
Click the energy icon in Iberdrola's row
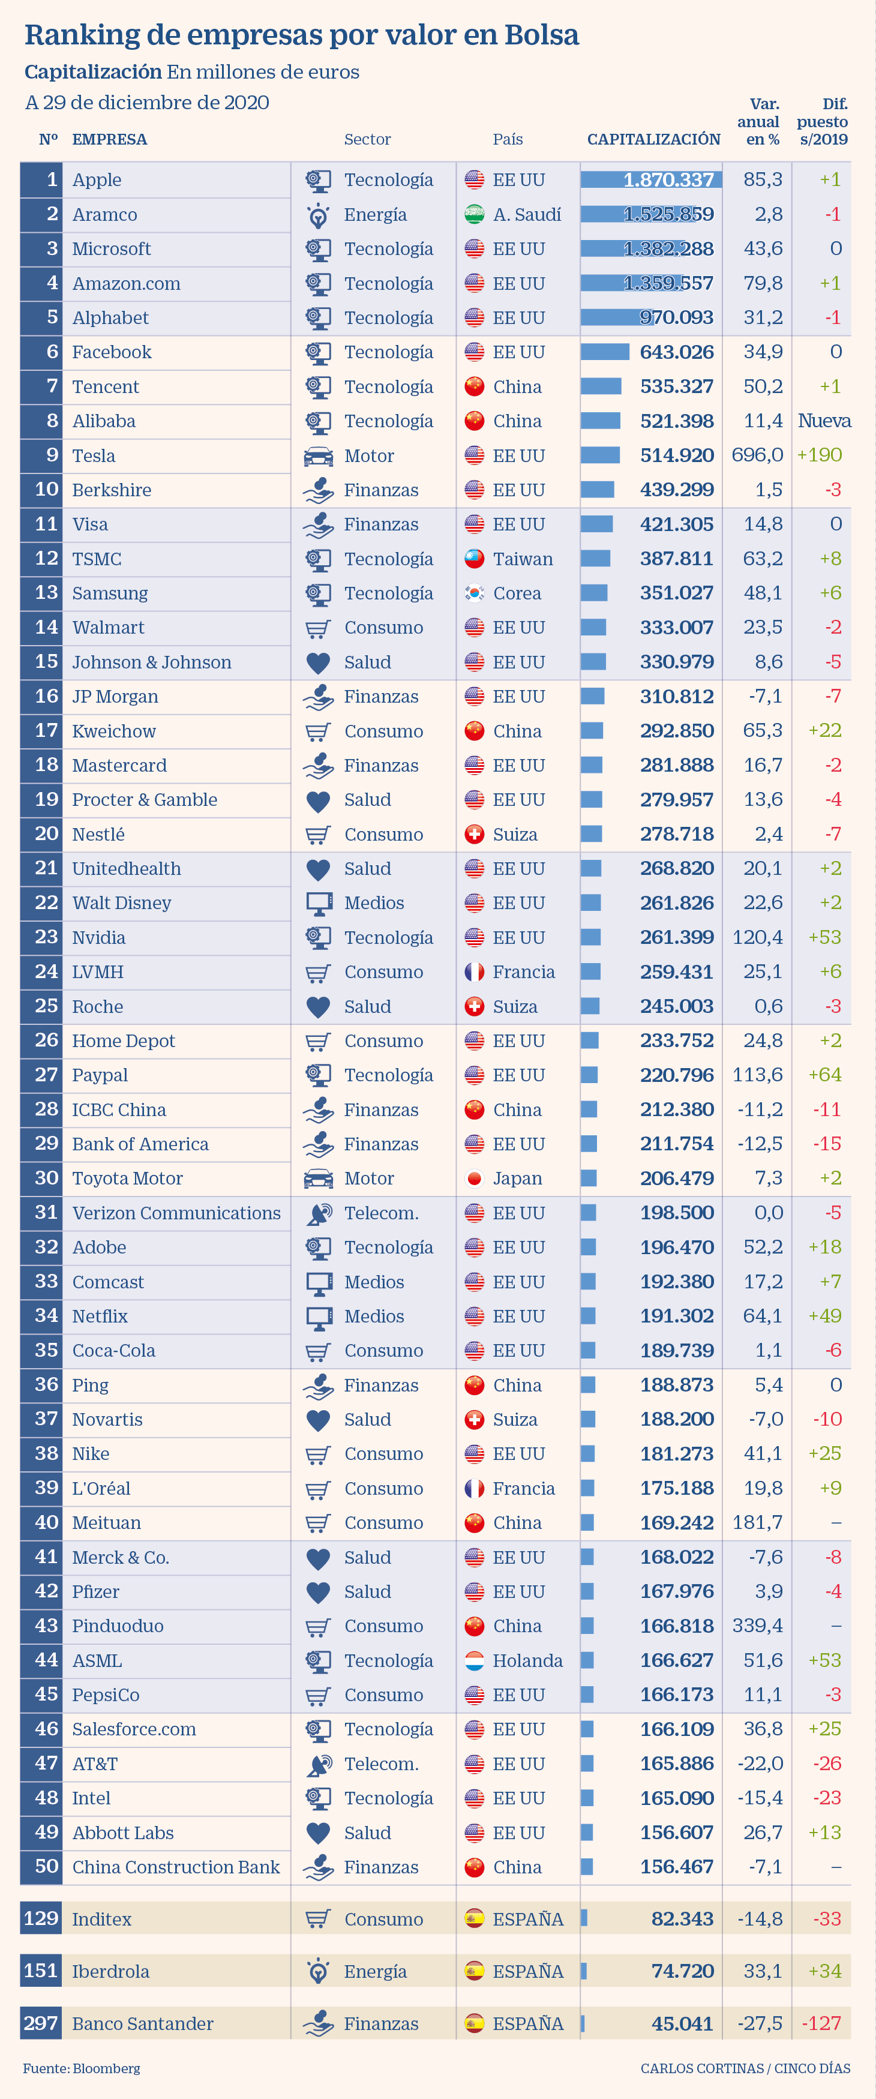(x=318, y=1972)
